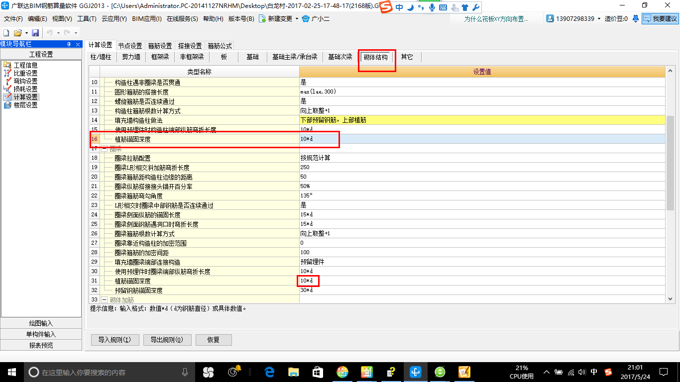
Task: Select the 其它 component tab
Action: [x=407, y=57]
